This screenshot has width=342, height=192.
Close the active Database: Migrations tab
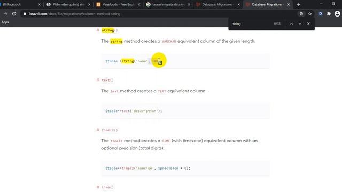(x=289, y=5)
